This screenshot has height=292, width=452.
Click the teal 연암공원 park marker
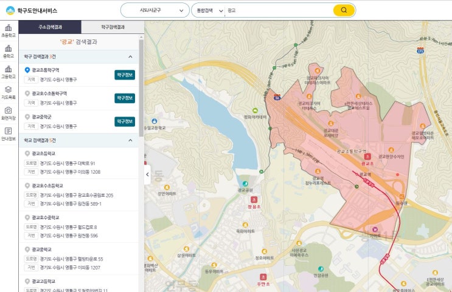click(x=321, y=269)
